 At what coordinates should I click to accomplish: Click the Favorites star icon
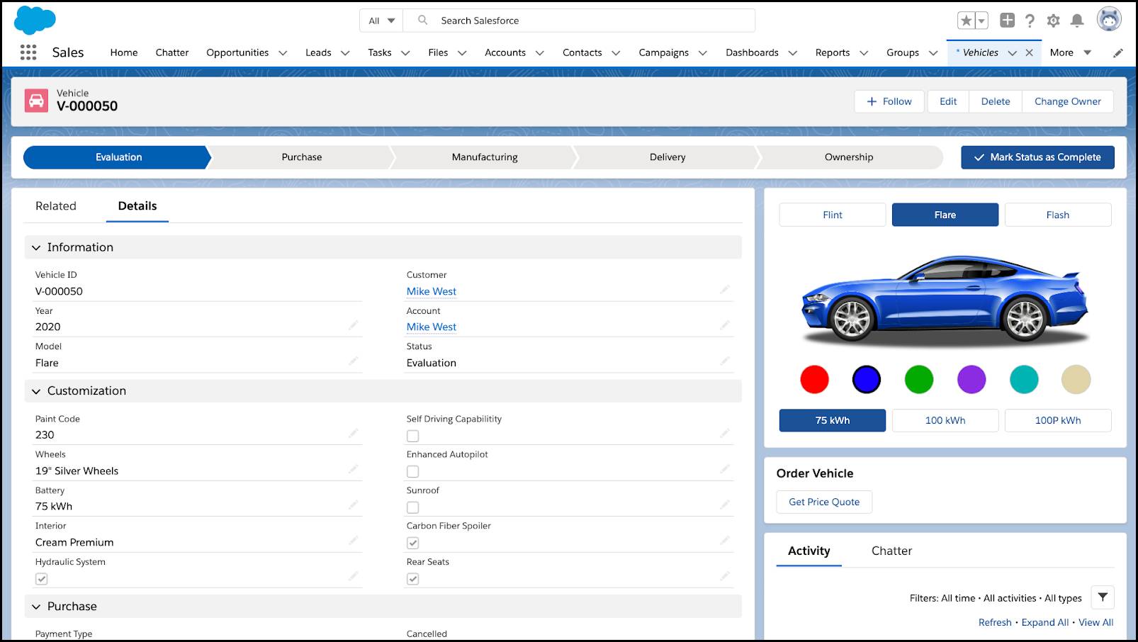pos(966,21)
